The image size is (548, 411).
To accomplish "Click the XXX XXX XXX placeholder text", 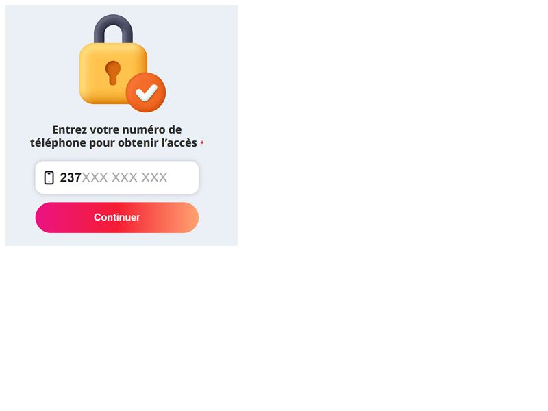I will [x=125, y=177].
